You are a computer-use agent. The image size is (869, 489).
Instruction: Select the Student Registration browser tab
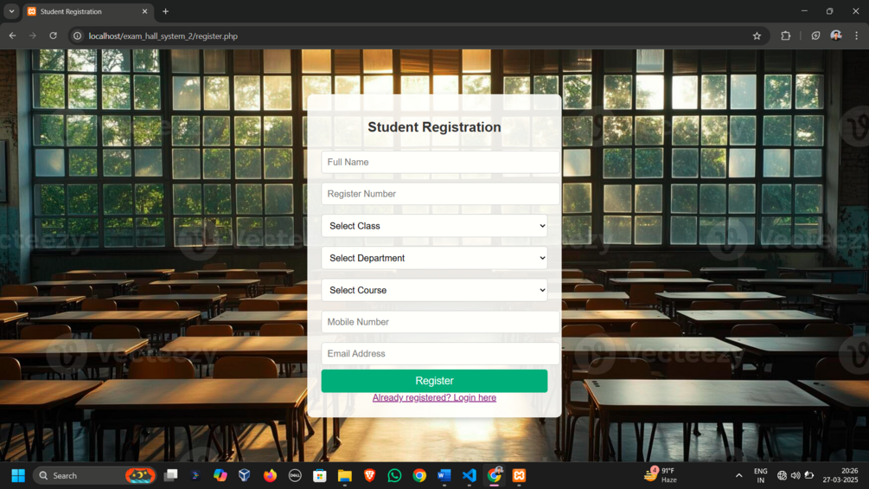pos(87,11)
